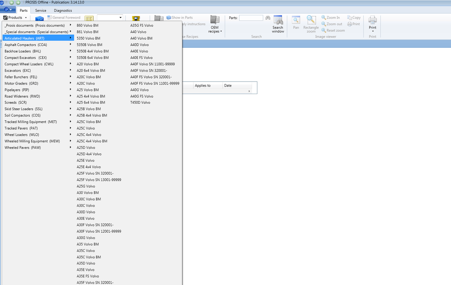
Task: Click the yellow notes list icon
Action: point(89,18)
